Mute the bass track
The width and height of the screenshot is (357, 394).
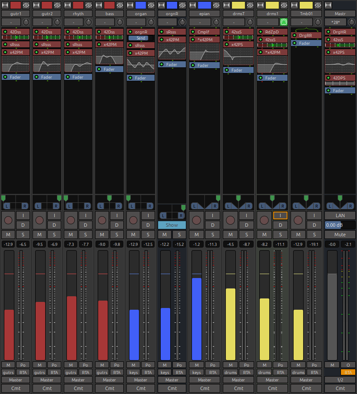[102, 235]
